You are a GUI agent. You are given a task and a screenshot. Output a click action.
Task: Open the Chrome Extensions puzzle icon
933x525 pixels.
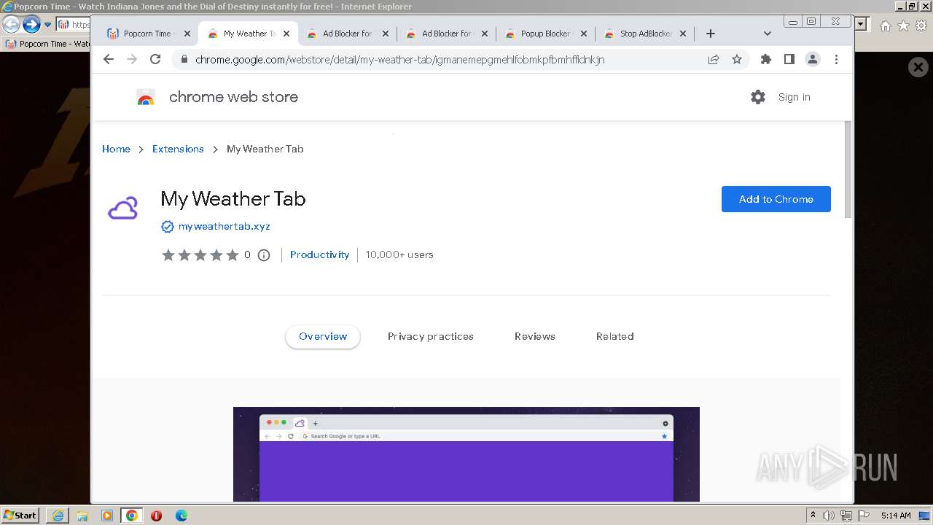point(766,59)
